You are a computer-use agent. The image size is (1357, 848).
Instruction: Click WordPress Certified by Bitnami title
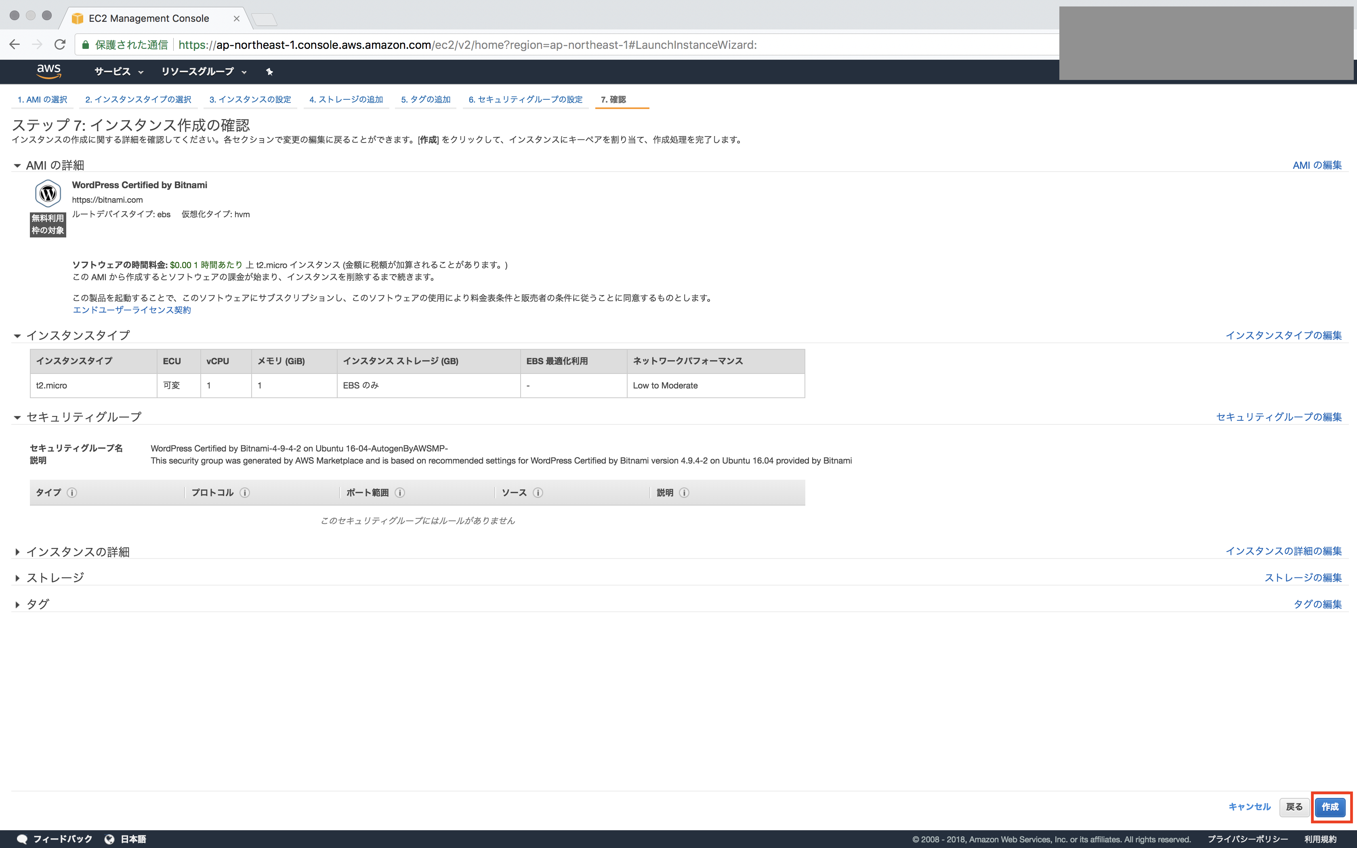point(140,185)
